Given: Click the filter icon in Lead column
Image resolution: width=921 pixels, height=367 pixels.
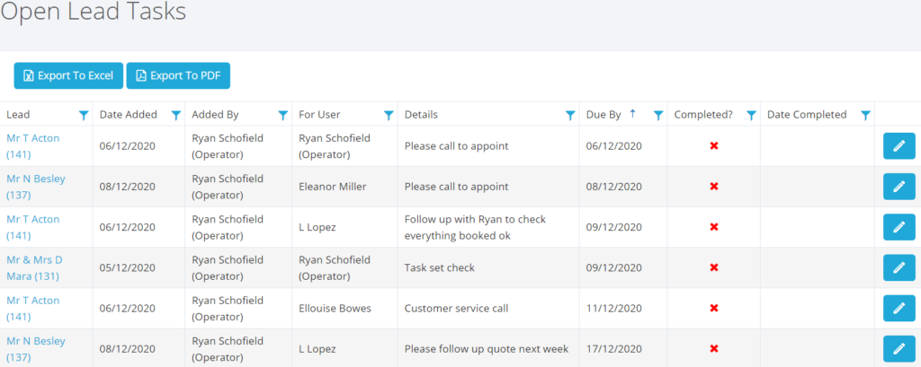Looking at the screenshot, I should [84, 115].
